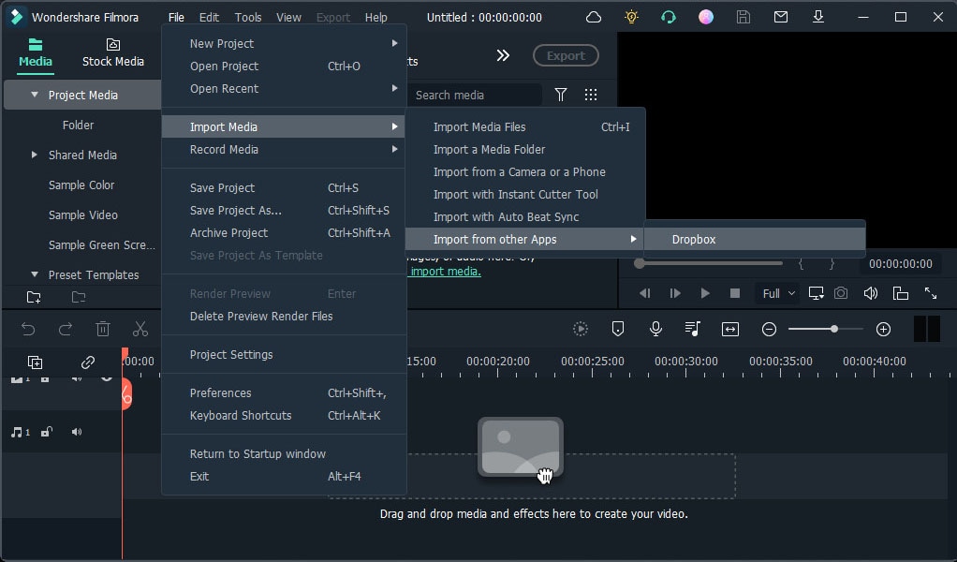Collapse Preset Templates tree

point(35,274)
